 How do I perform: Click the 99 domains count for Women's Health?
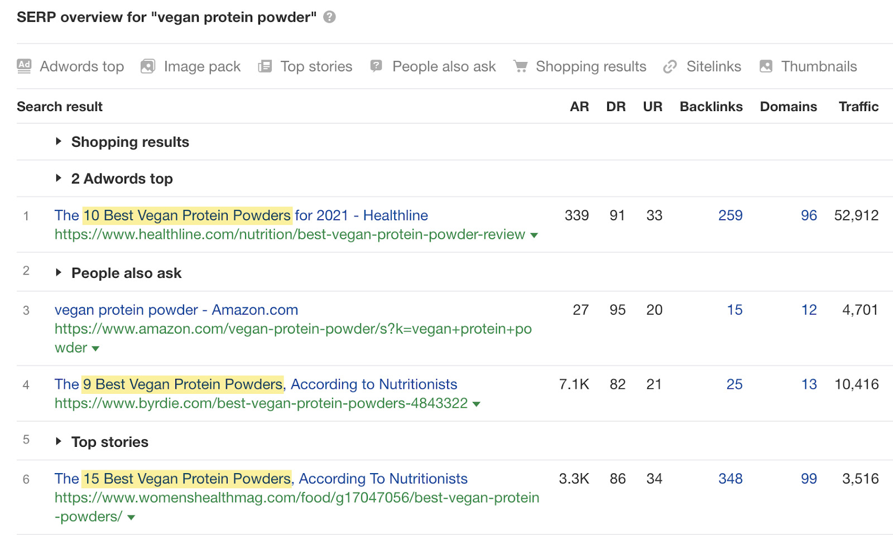coord(809,479)
